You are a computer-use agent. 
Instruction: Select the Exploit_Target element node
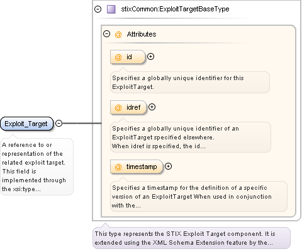[x=26, y=124]
